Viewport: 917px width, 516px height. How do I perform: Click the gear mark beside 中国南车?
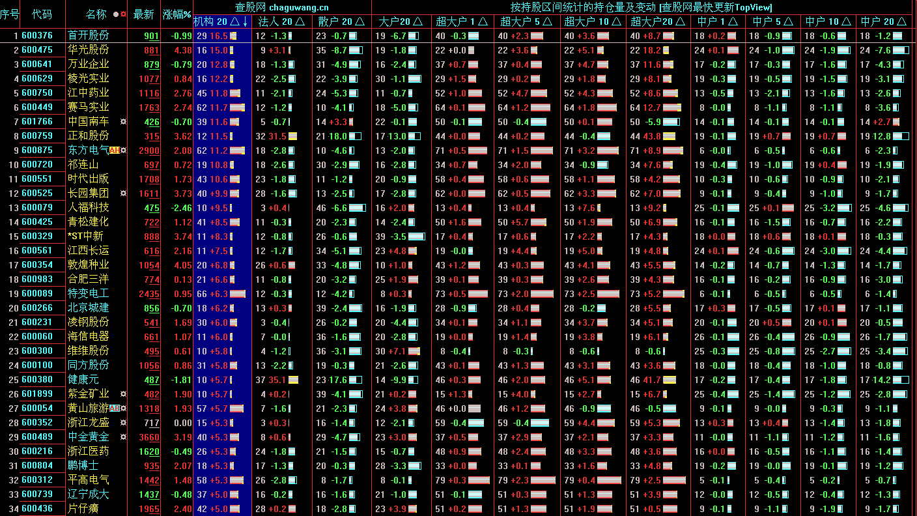pyautogui.click(x=123, y=122)
